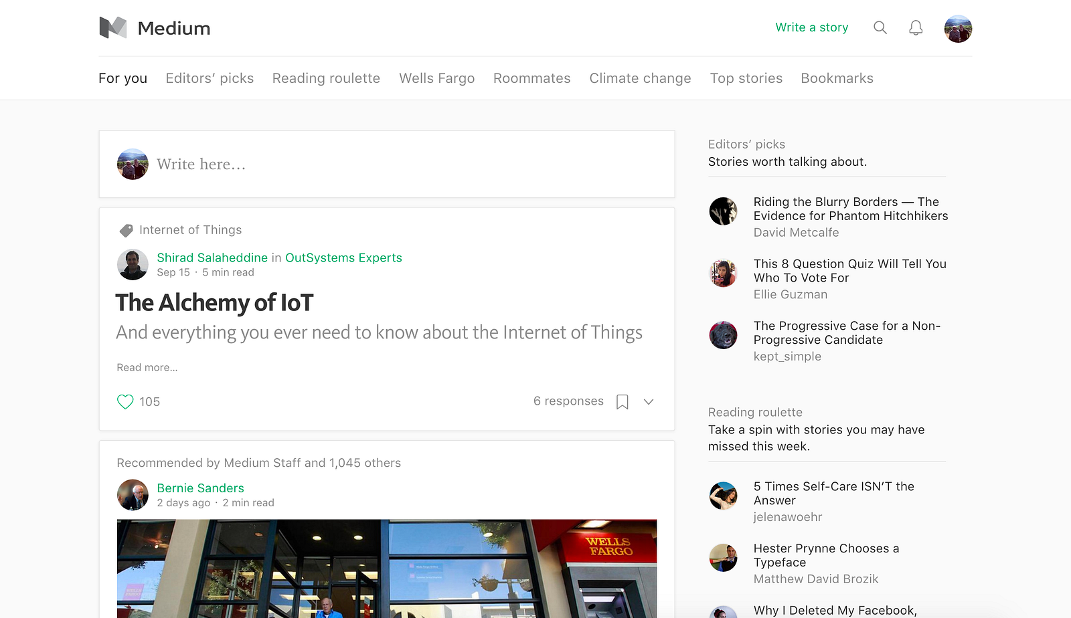This screenshot has height=618, width=1071.
Task: Click the 105 likes count
Action: pyautogui.click(x=149, y=402)
